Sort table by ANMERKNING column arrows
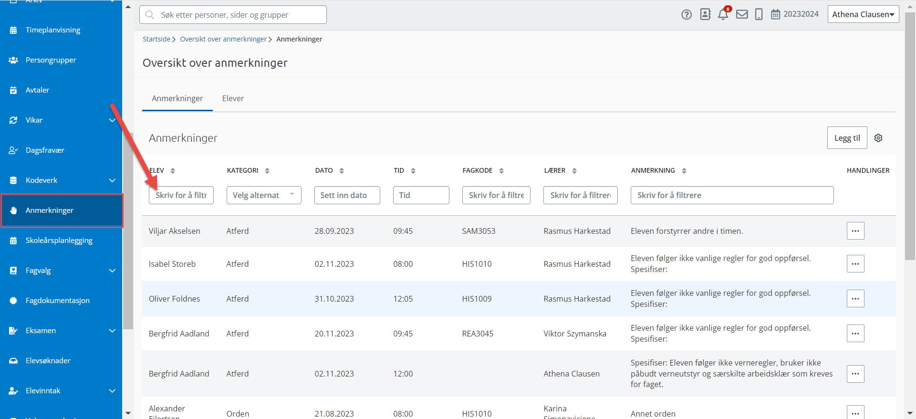This screenshot has height=419, width=916. click(x=684, y=171)
